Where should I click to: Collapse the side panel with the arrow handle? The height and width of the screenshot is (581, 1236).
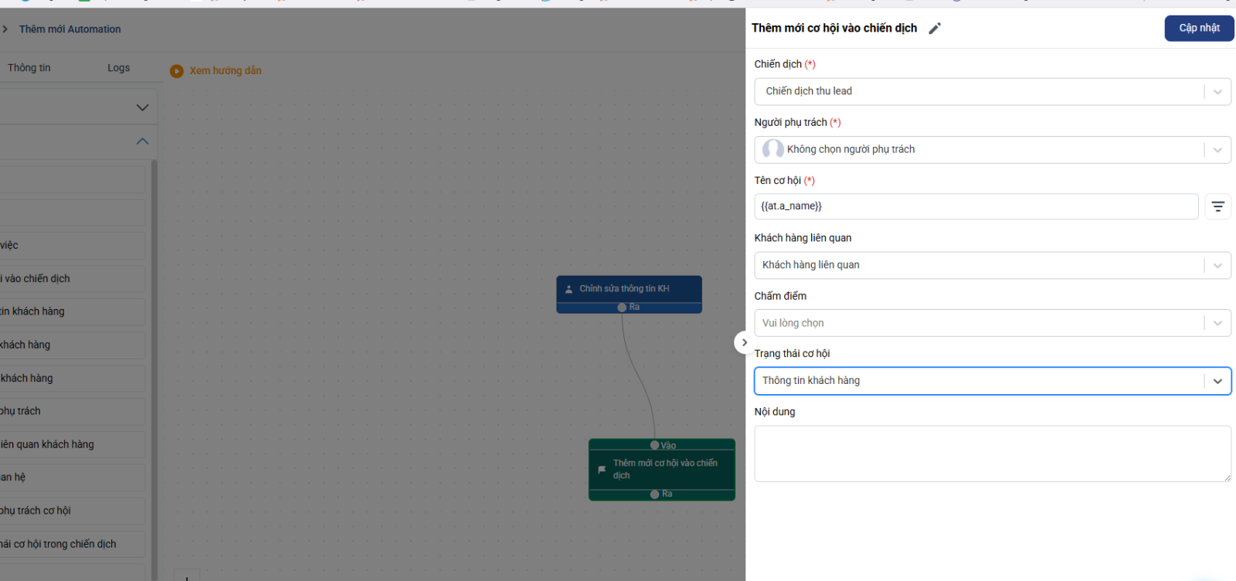point(744,342)
